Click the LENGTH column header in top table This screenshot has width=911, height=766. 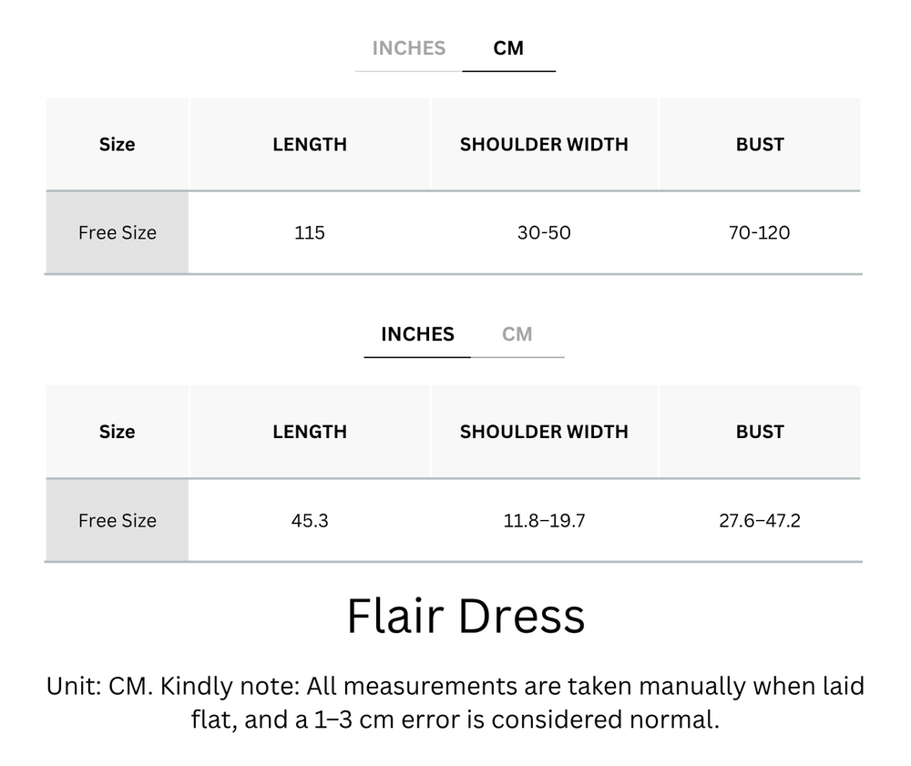(310, 144)
